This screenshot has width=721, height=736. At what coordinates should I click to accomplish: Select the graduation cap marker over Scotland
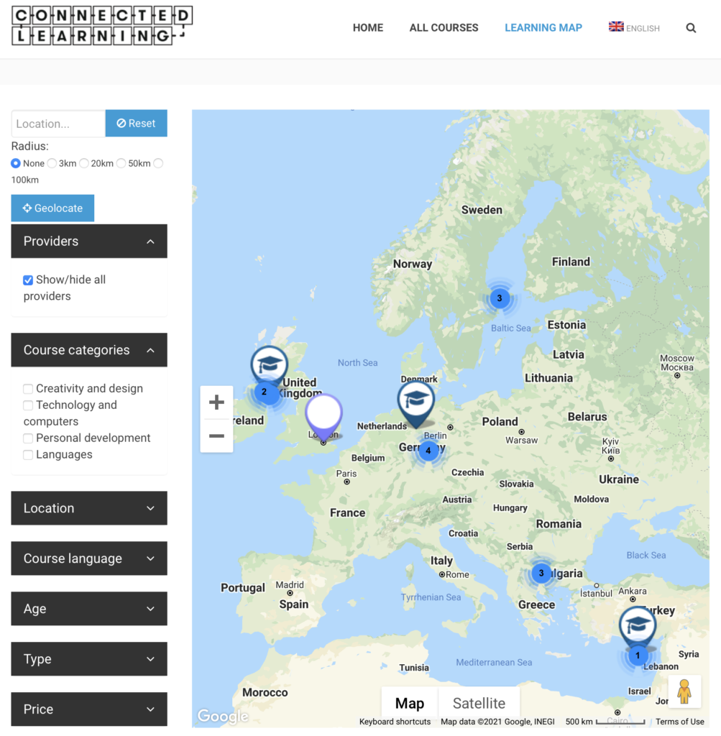(x=269, y=364)
